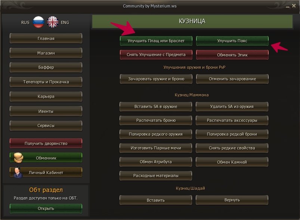The width and height of the screenshot is (300, 220).
Task: Switch language using the Russian flag icon
Action: (x=38, y=22)
